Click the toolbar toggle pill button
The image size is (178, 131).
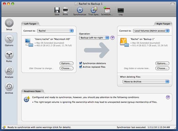pyautogui.click(x=172, y=4)
